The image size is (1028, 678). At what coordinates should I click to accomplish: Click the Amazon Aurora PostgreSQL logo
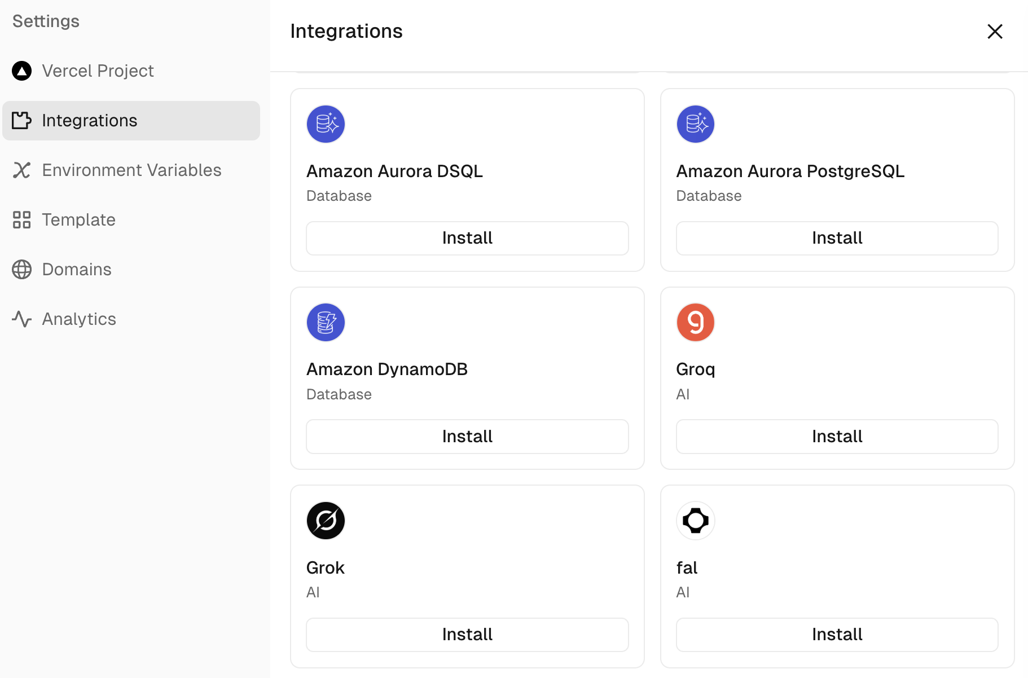(x=696, y=124)
